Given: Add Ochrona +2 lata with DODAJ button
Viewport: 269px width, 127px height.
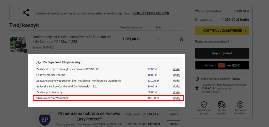Looking at the screenshot, I should coord(173,124).
